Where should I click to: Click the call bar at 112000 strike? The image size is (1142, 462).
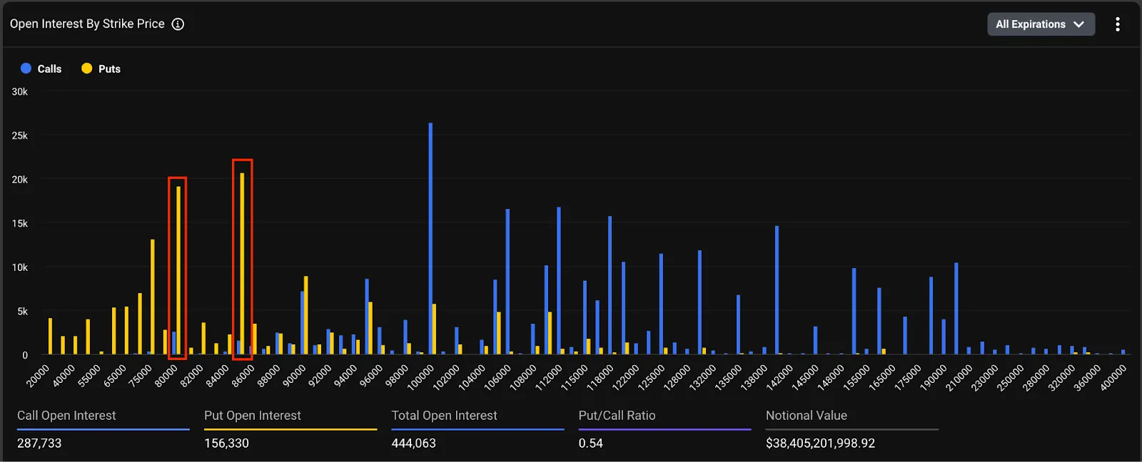coord(559,281)
